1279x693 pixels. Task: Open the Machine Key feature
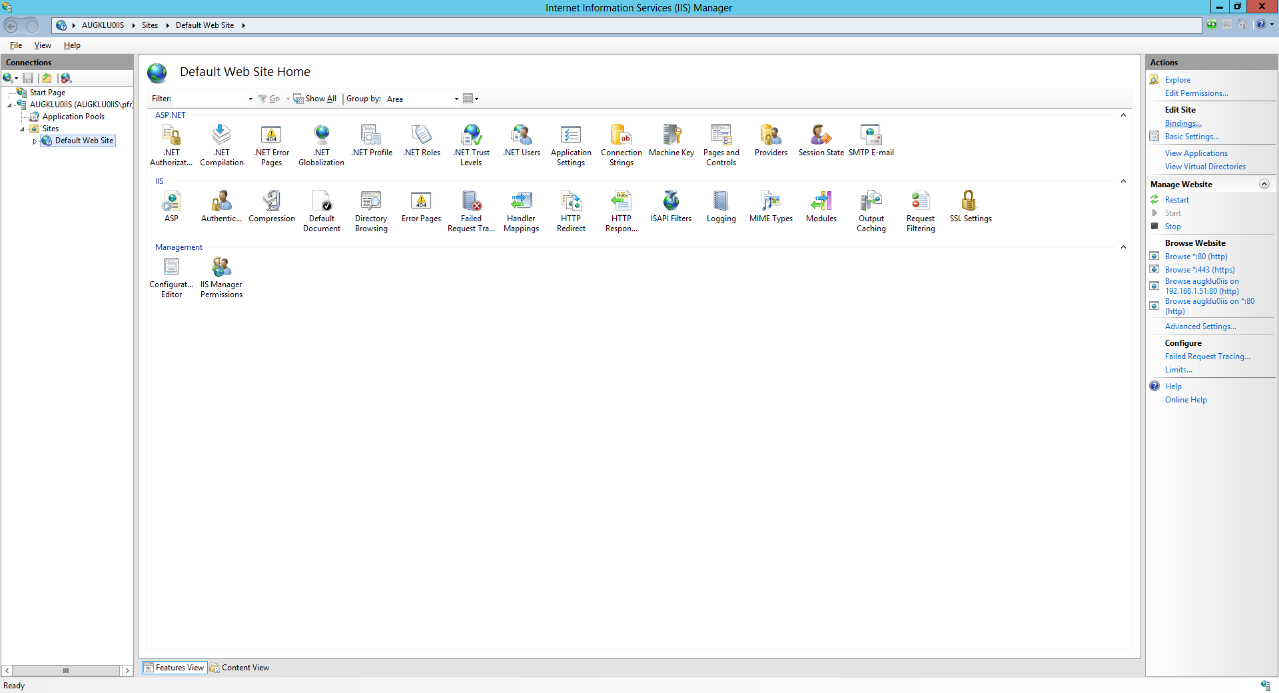[671, 136]
